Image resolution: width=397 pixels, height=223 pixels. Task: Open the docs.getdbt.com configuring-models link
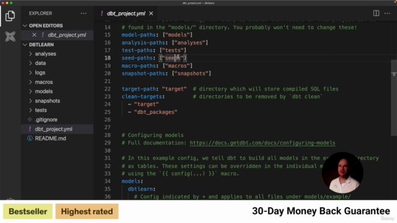pyautogui.click(x=262, y=143)
